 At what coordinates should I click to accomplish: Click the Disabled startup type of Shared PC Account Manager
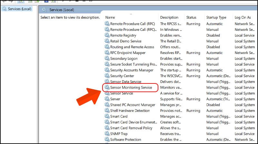coord(213,105)
